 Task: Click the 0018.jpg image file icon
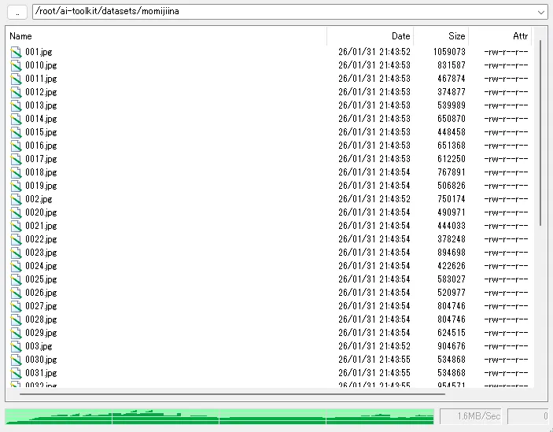(x=16, y=172)
